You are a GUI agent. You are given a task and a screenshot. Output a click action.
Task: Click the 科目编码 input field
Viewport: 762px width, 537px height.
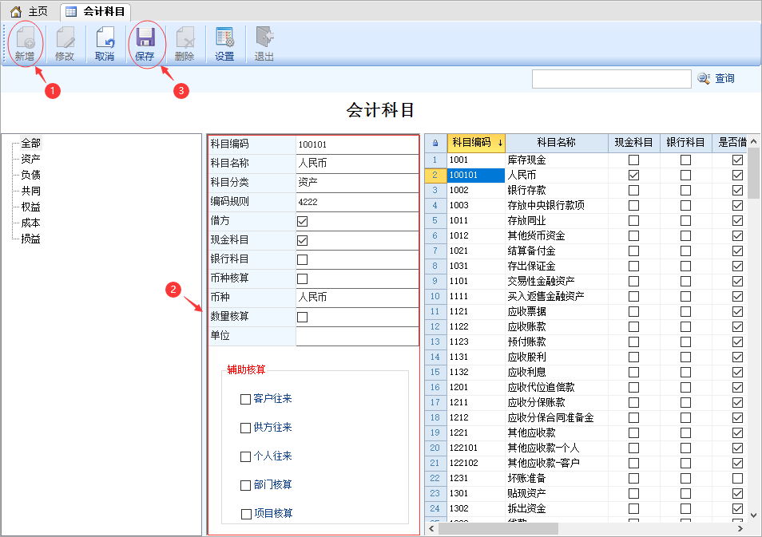(x=357, y=144)
